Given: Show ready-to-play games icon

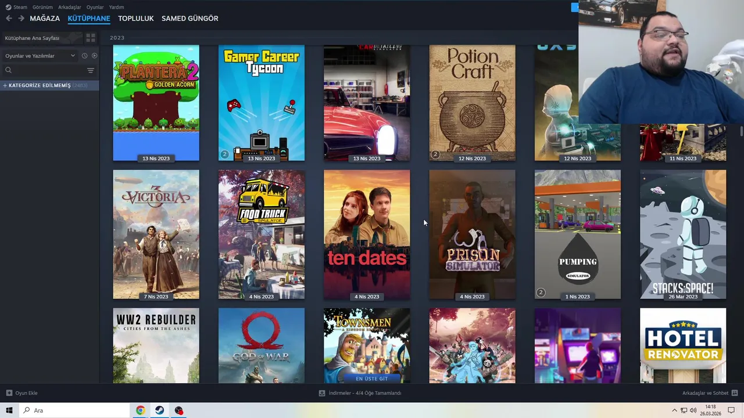Looking at the screenshot, I should click(94, 56).
